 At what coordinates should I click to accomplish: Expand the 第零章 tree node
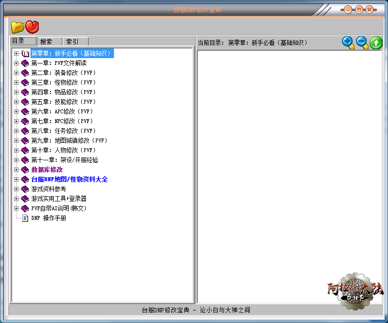(x=16, y=53)
